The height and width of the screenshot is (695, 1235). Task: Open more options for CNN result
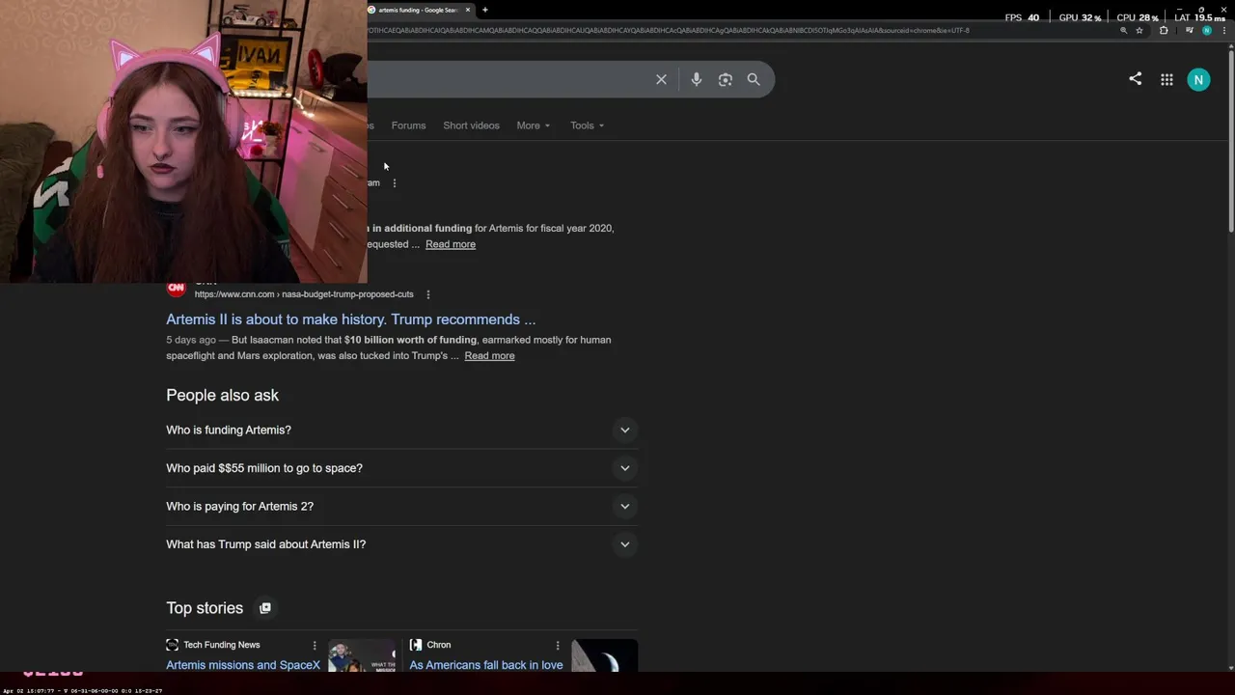pyautogui.click(x=427, y=294)
